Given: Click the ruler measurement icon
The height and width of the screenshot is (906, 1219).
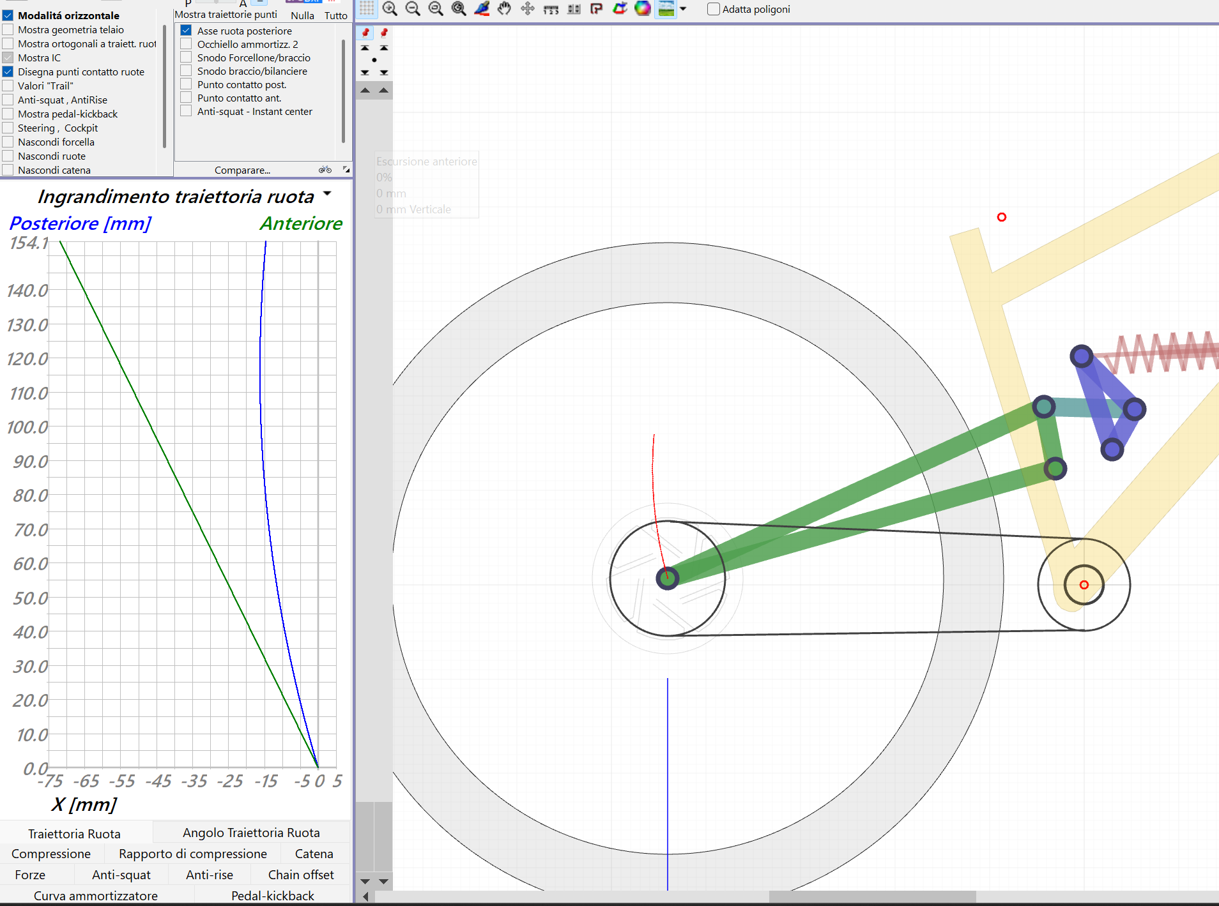Looking at the screenshot, I should pyautogui.click(x=551, y=9).
